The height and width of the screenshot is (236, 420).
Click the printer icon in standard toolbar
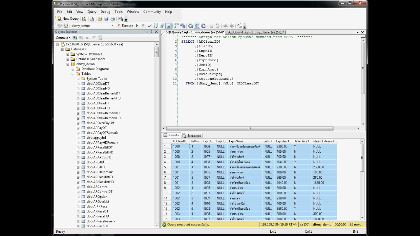[113, 19]
